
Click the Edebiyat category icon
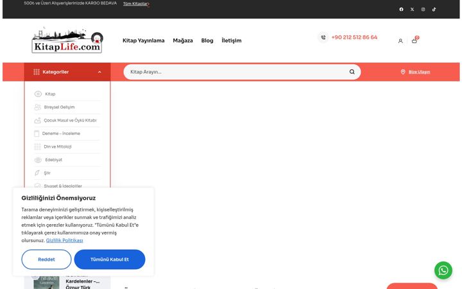38,160
